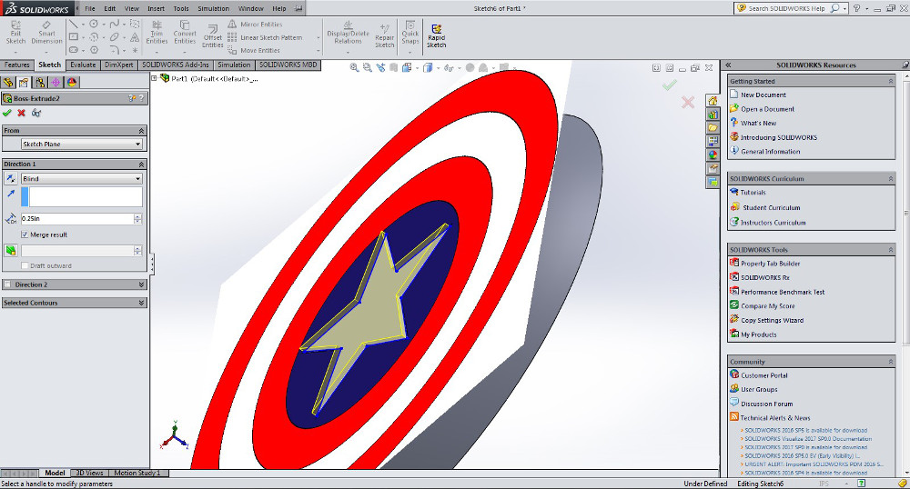Open the Performance Benchmark Test link

(x=783, y=292)
